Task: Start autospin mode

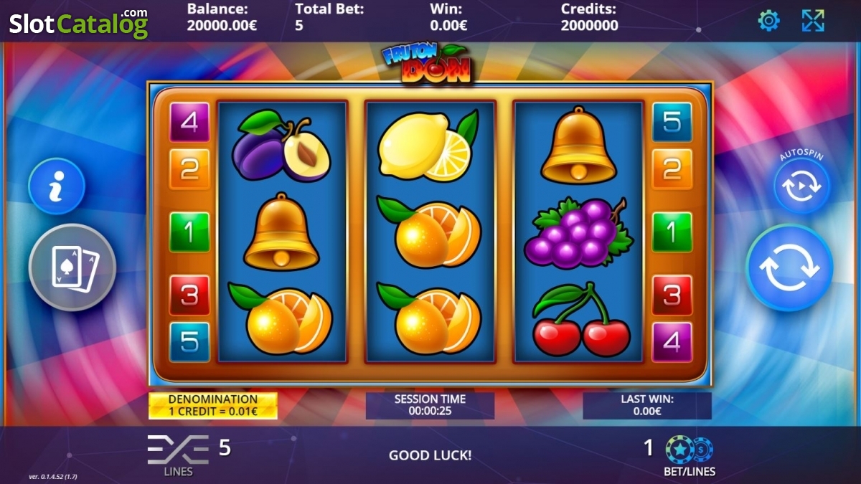Action: pos(802,186)
